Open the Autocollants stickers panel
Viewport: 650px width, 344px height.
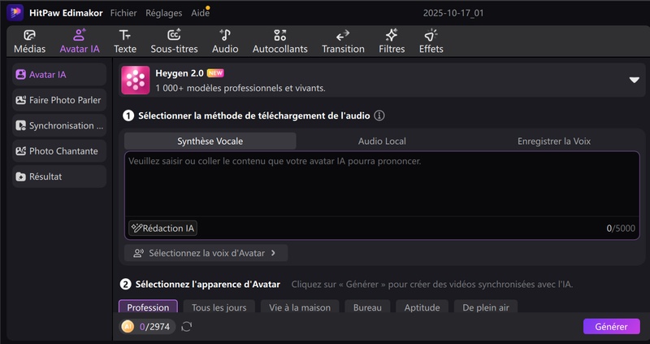(x=280, y=36)
